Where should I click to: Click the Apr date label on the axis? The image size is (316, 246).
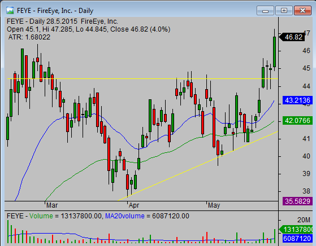pos(134,205)
